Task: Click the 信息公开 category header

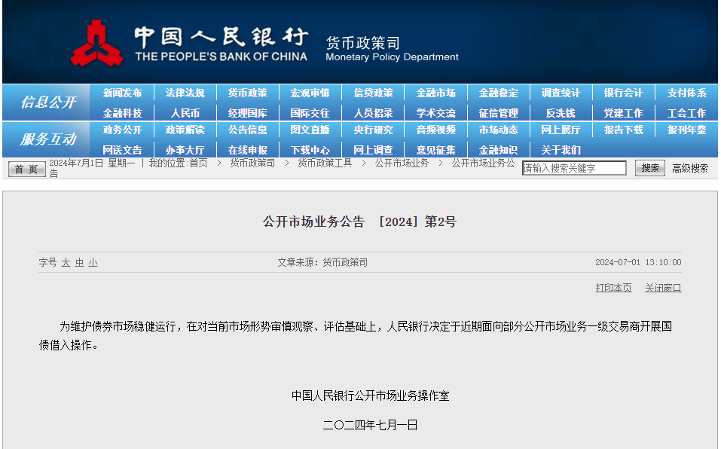Action: click(47, 102)
